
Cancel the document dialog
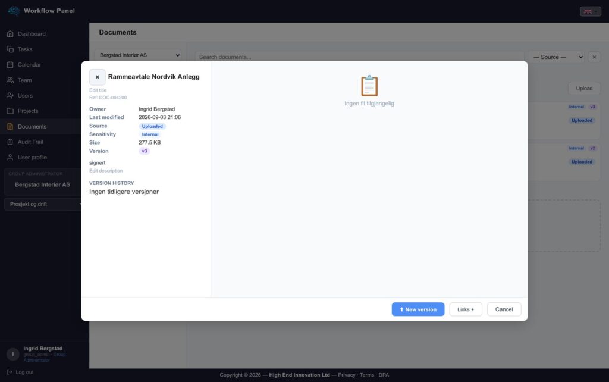tap(504, 309)
